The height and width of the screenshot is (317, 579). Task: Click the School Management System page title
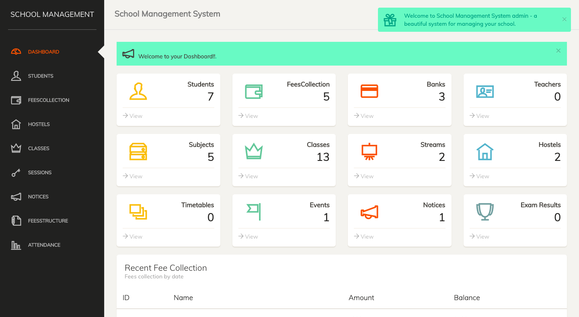pyautogui.click(x=167, y=14)
